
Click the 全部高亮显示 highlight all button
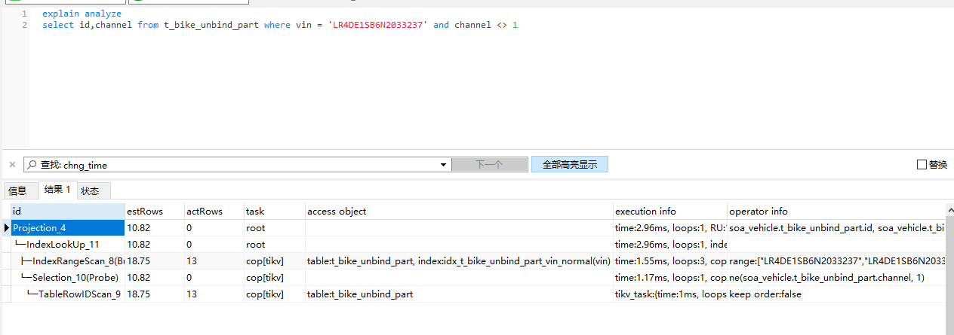tap(569, 164)
